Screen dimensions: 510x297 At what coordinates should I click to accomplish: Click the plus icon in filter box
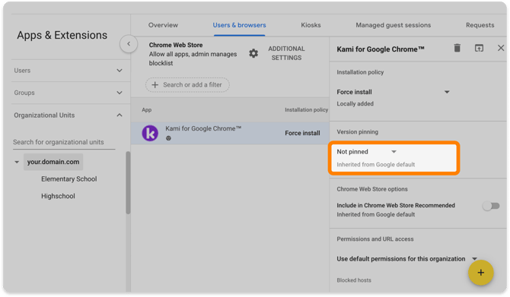(x=155, y=85)
